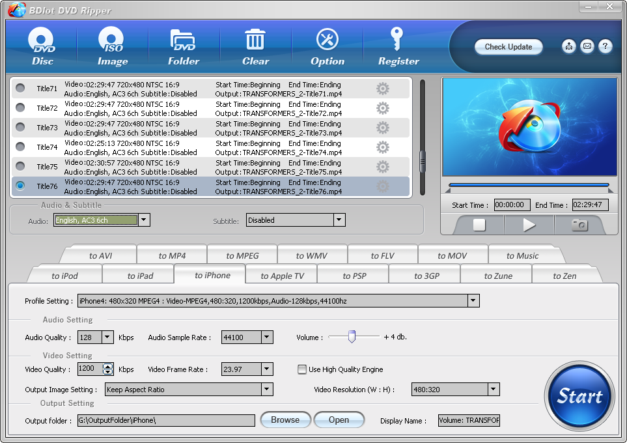The height and width of the screenshot is (443, 627).
Task: Play the preview video
Action: click(529, 225)
